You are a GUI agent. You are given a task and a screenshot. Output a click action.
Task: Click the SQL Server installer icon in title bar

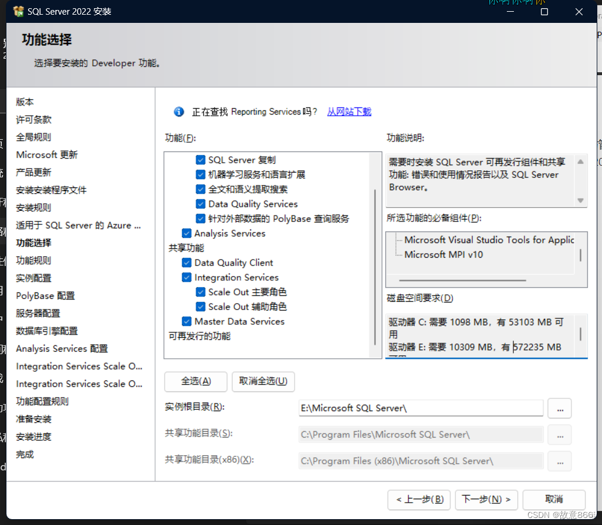(18, 11)
